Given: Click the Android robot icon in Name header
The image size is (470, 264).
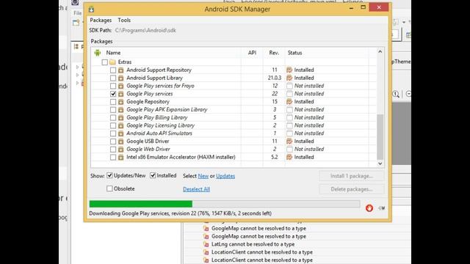Looking at the screenshot, I should (98, 53).
